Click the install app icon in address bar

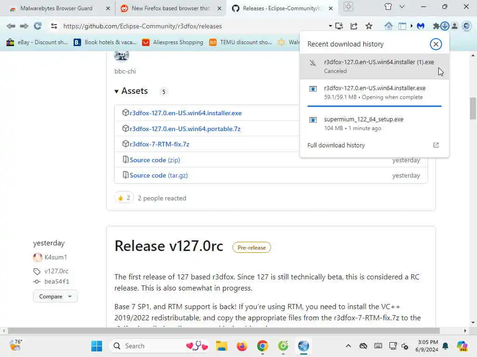coord(339,26)
